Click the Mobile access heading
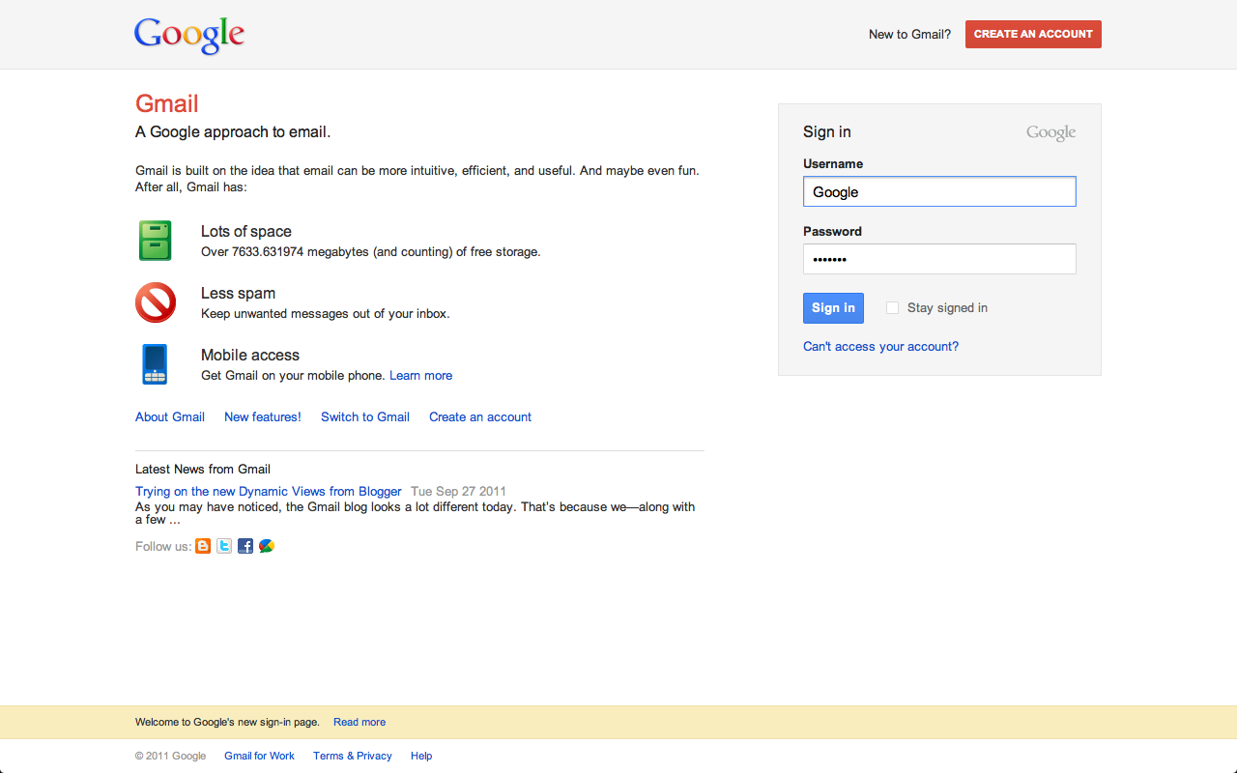This screenshot has height=773, width=1237. tap(250, 356)
